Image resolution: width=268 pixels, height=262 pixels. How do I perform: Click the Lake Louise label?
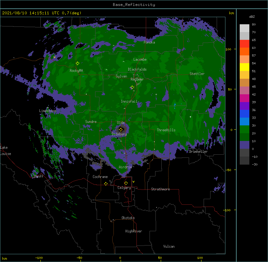pyautogui.click(x=6, y=151)
